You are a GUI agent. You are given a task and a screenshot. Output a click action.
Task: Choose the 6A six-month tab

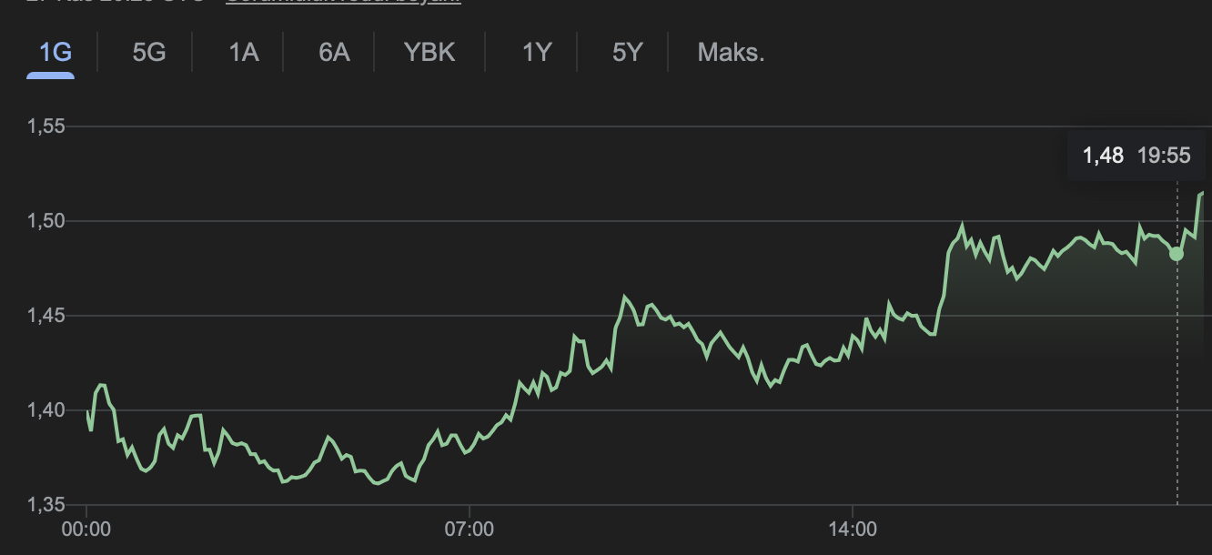point(334,53)
